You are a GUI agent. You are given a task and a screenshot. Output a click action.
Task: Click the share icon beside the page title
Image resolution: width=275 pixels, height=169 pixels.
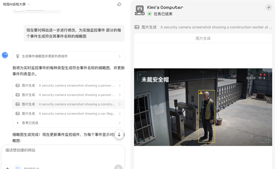coord(119,4)
